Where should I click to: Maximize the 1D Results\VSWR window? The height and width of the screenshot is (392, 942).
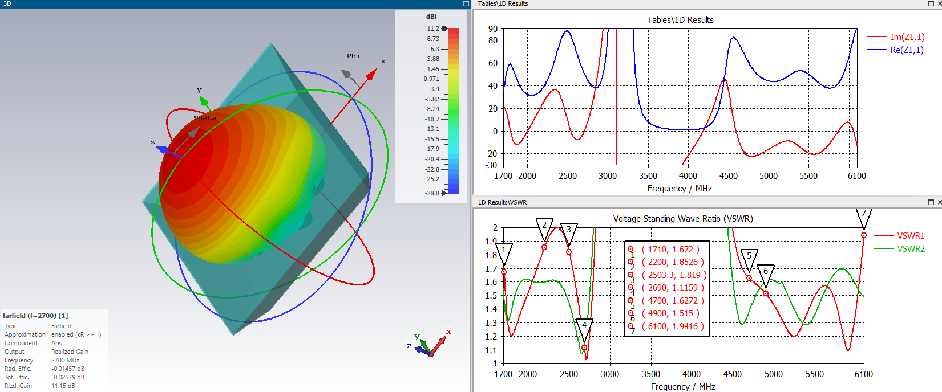[x=931, y=202]
